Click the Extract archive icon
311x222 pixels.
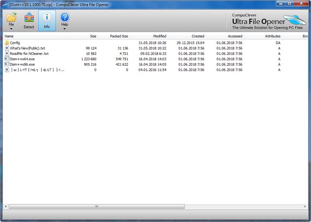(29, 19)
